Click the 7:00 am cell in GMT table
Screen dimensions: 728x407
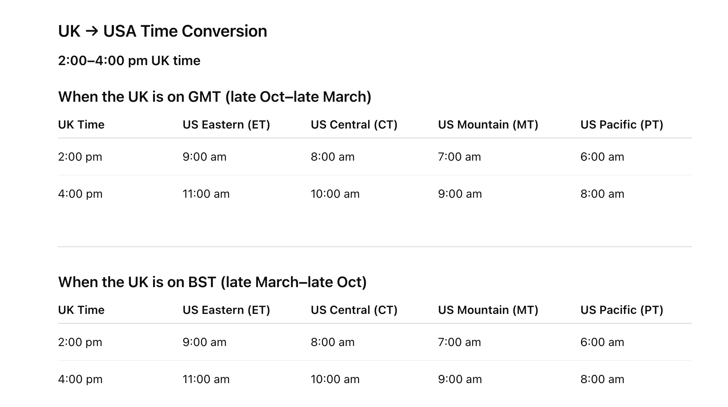[x=459, y=157]
